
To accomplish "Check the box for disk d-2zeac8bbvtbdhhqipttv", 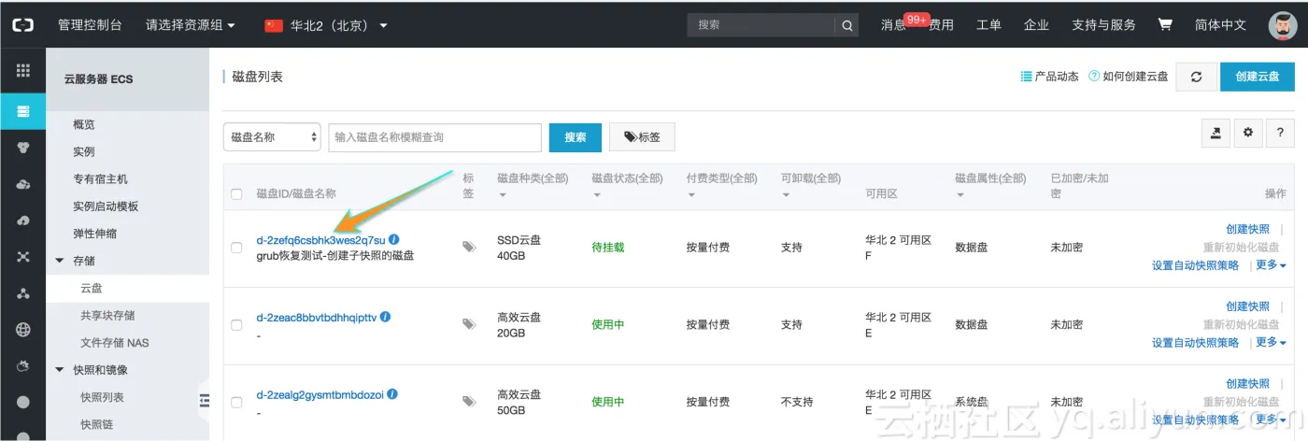I will [236, 324].
